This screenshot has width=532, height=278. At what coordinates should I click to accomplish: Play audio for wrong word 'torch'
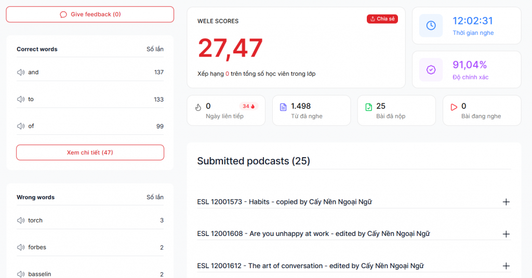click(x=21, y=220)
